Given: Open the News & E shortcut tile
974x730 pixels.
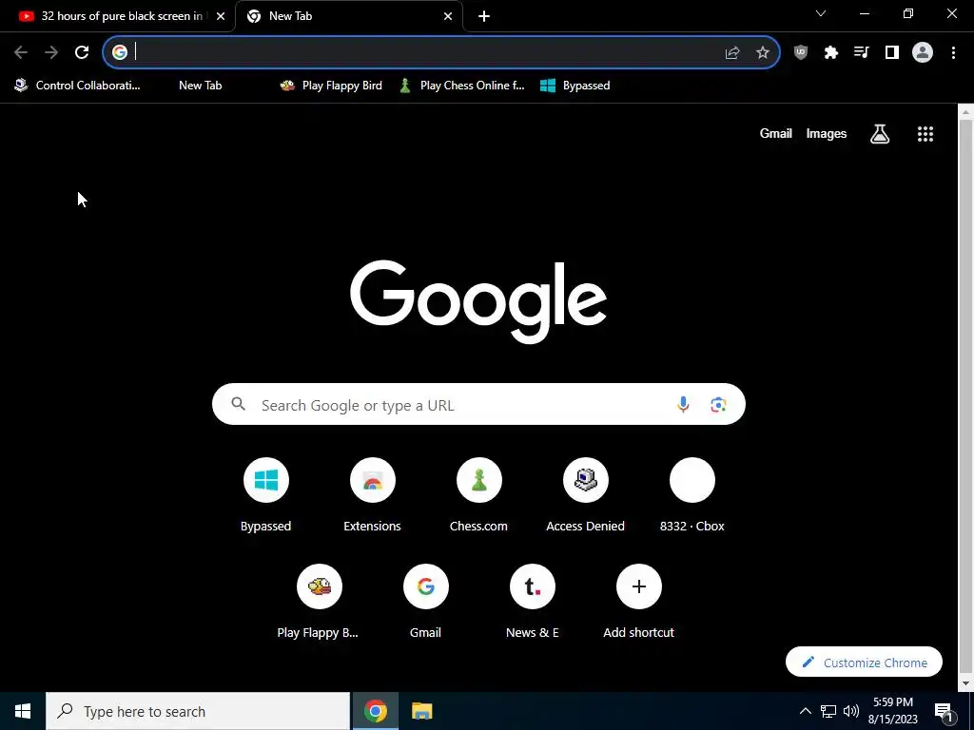Looking at the screenshot, I should coord(533,602).
